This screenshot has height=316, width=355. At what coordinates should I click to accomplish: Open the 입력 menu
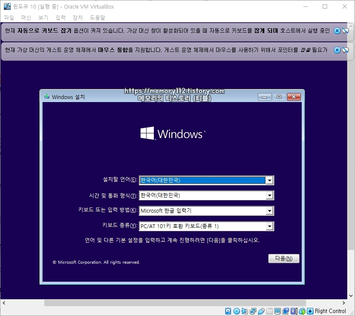pos(61,18)
